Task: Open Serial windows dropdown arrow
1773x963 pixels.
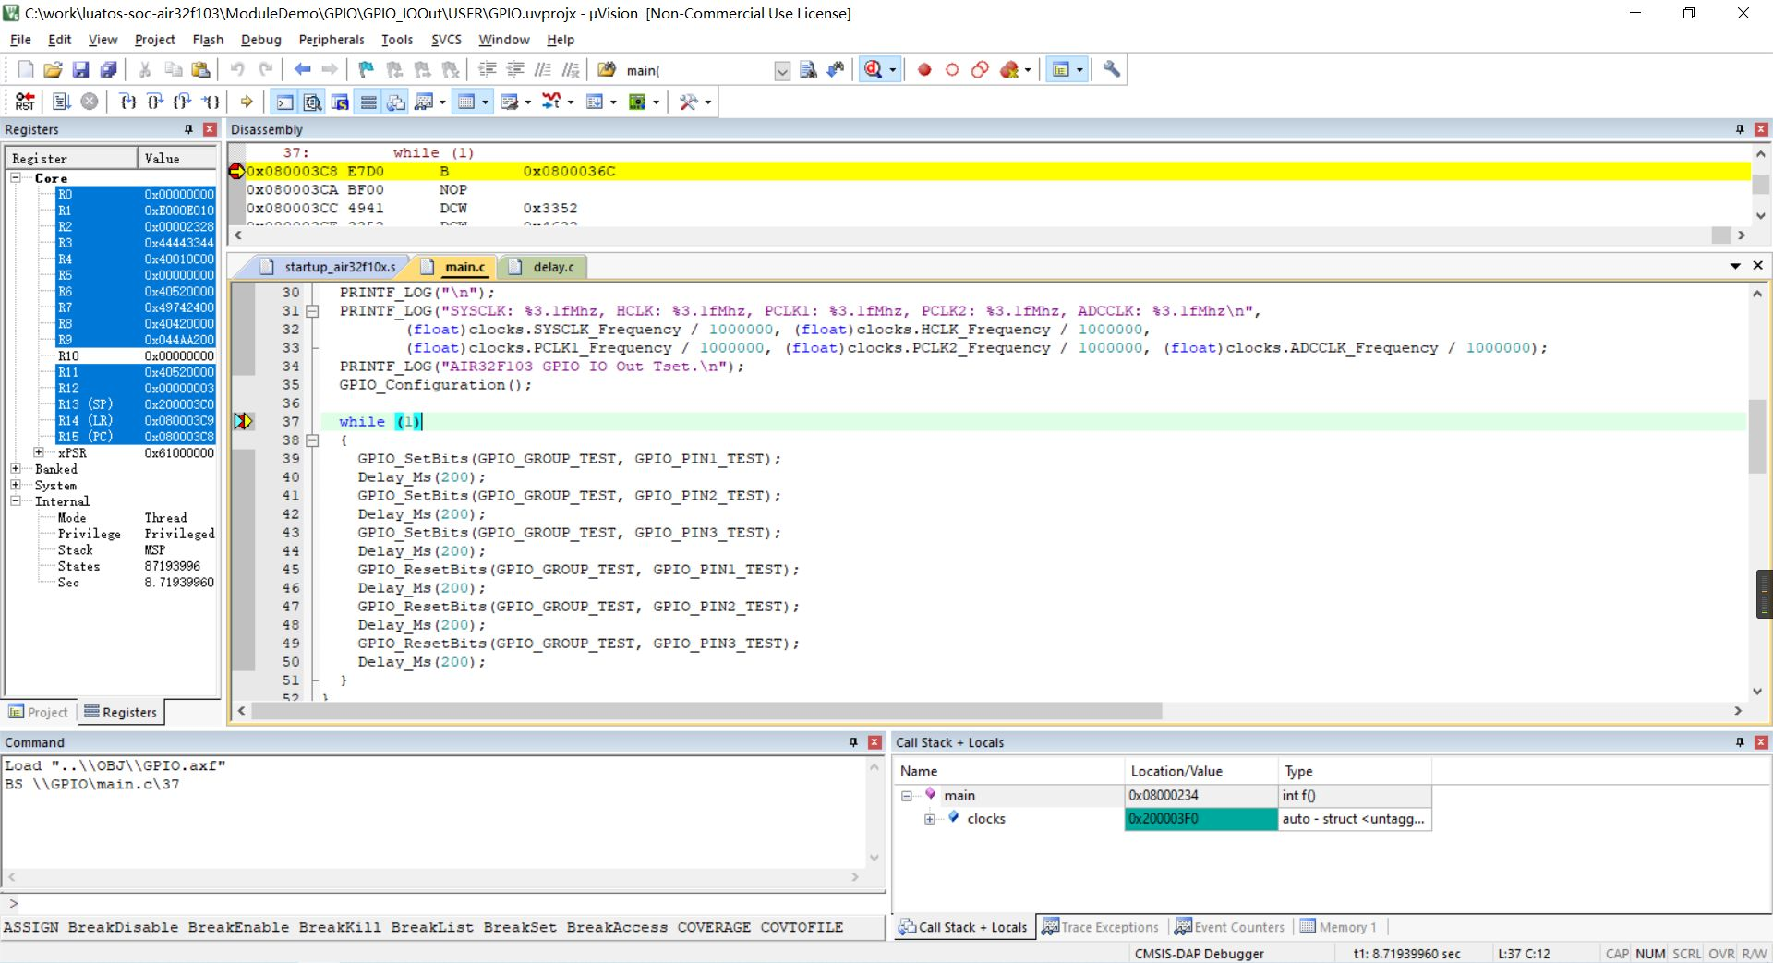Action: click(x=527, y=102)
